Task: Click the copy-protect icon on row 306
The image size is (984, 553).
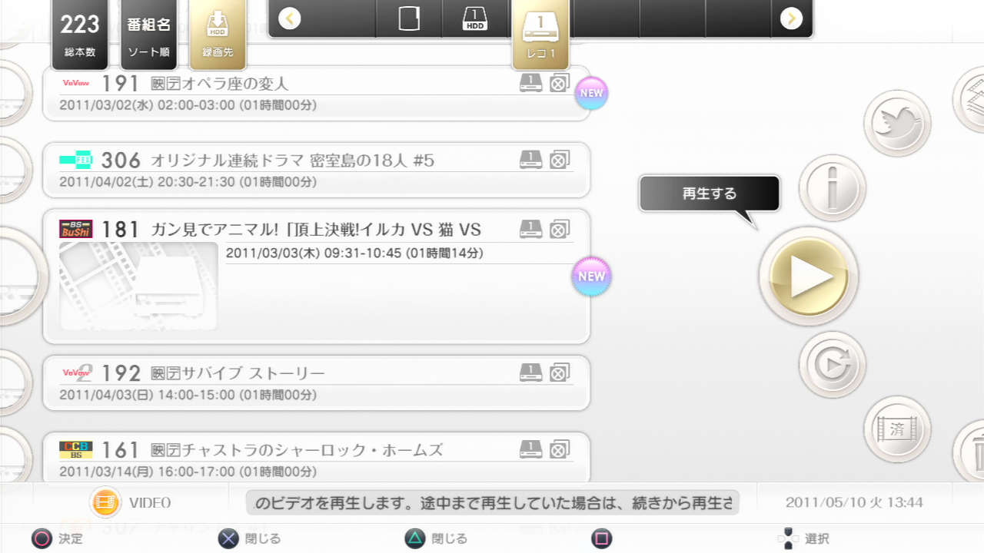Action: pyautogui.click(x=560, y=160)
